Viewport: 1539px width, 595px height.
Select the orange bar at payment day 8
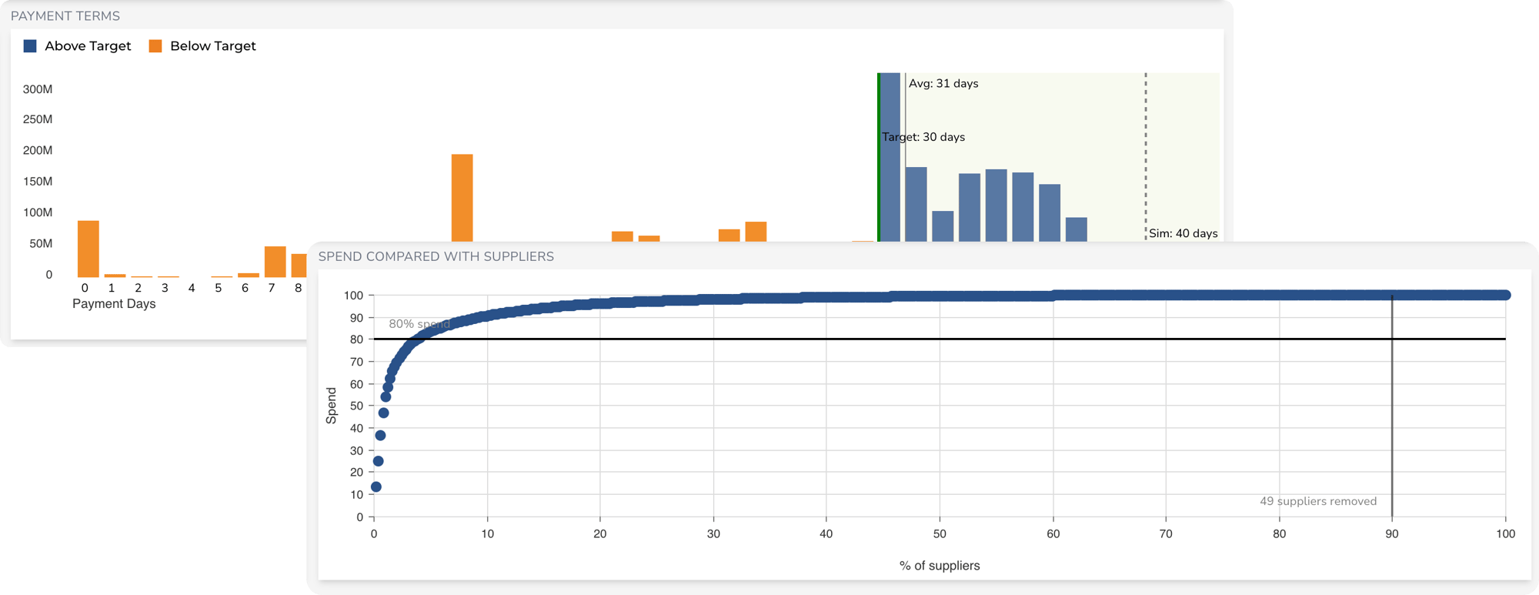coord(299,266)
